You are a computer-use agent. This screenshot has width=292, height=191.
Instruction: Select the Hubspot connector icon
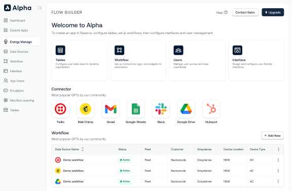[x=211, y=109]
